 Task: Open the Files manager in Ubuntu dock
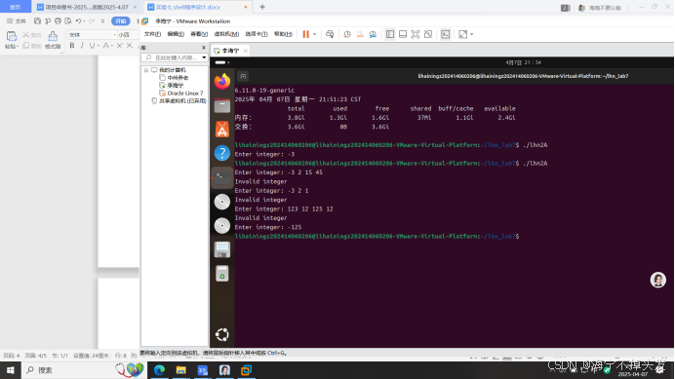(x=222, y=105)
